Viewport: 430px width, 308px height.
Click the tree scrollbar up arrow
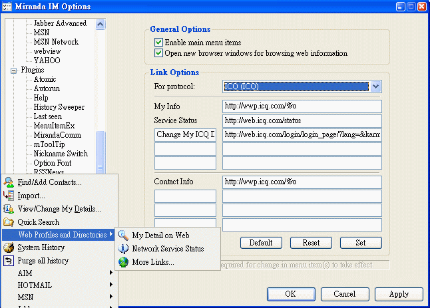101,25
